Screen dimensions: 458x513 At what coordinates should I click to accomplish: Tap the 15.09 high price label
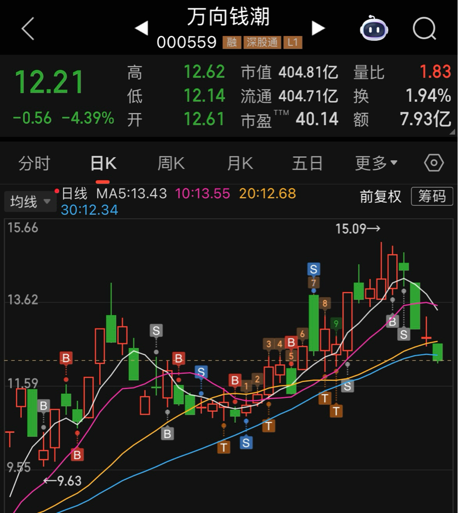click(x=358, y=228)
